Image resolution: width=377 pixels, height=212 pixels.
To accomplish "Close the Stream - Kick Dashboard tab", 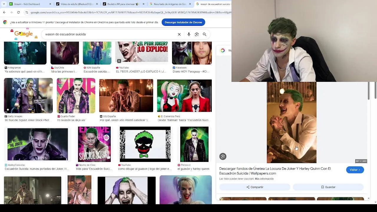I will click(50, 4).
